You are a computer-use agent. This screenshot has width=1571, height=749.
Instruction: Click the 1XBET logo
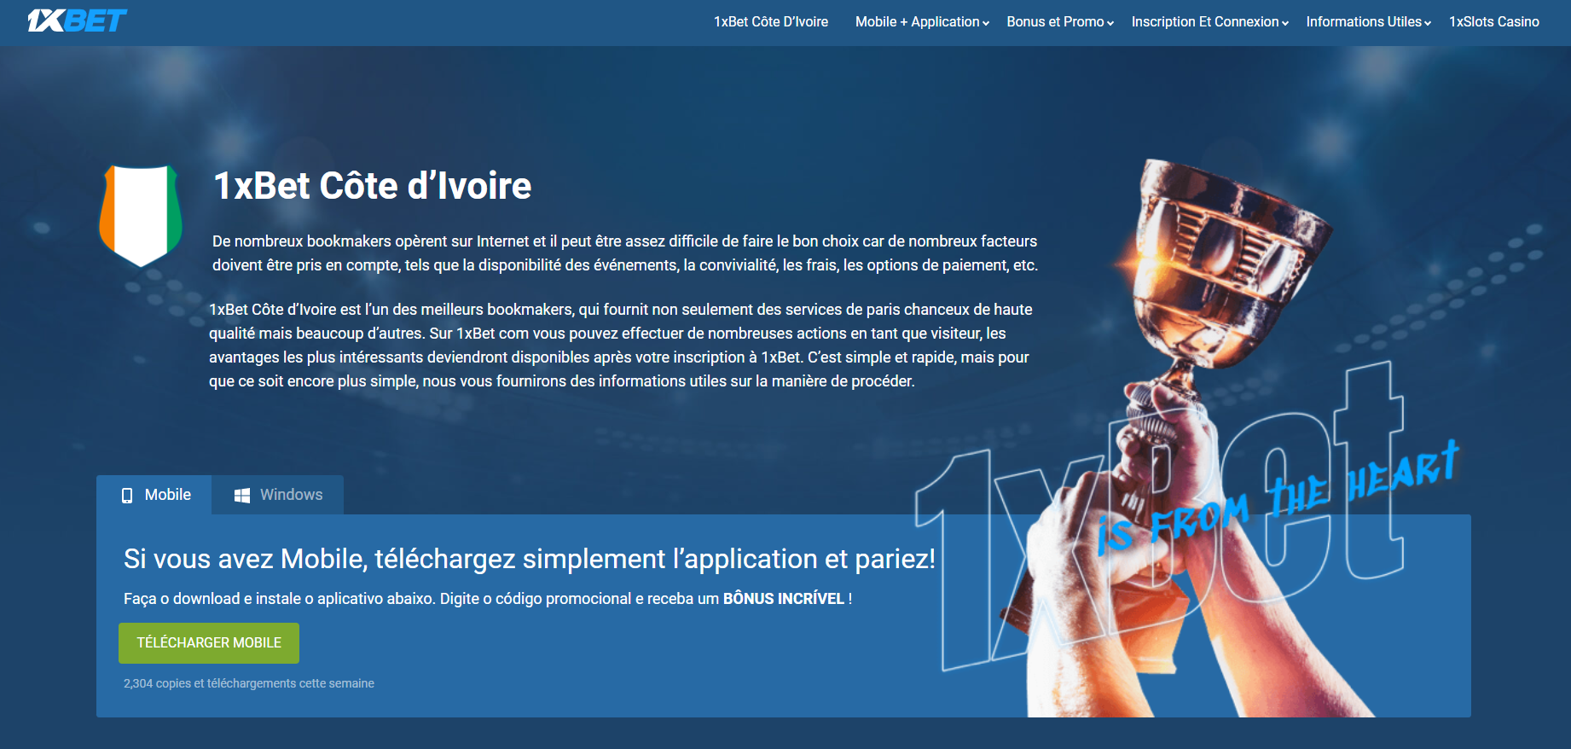[x=77, y=20]
